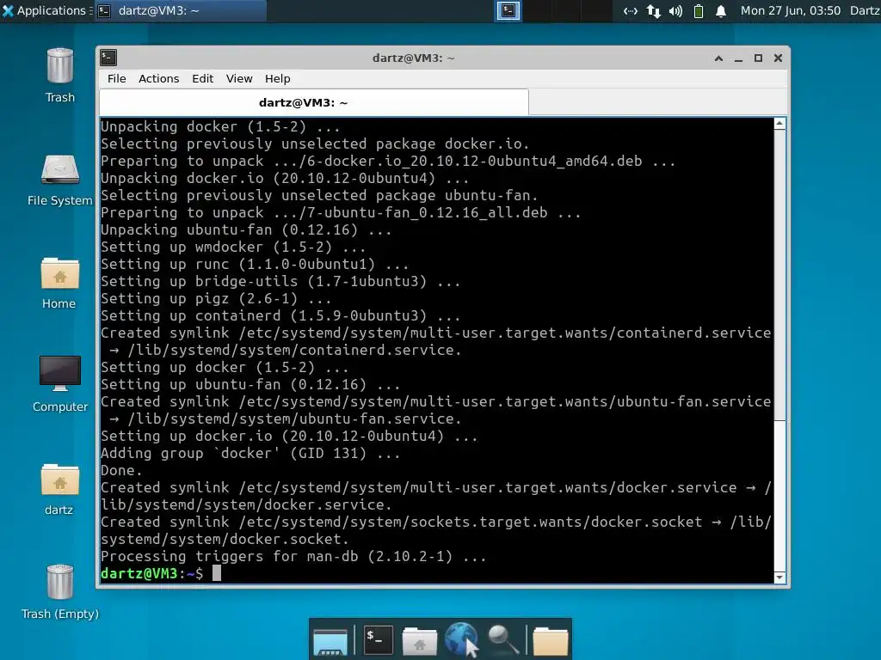This screenshot has height=660, width=881.
Task: Open the Edit menu in terminal
Action: coord(202,78)
